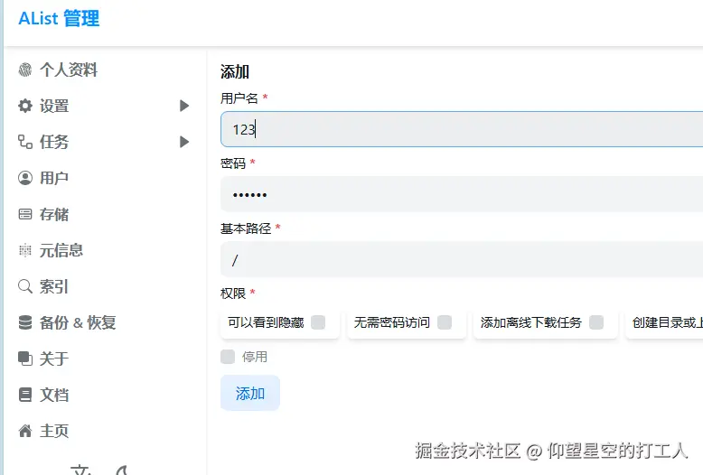Image resolution: width=703 pixels, height=475 pixels.
Task: Go to the 用户 section
Action: [54, 178]
